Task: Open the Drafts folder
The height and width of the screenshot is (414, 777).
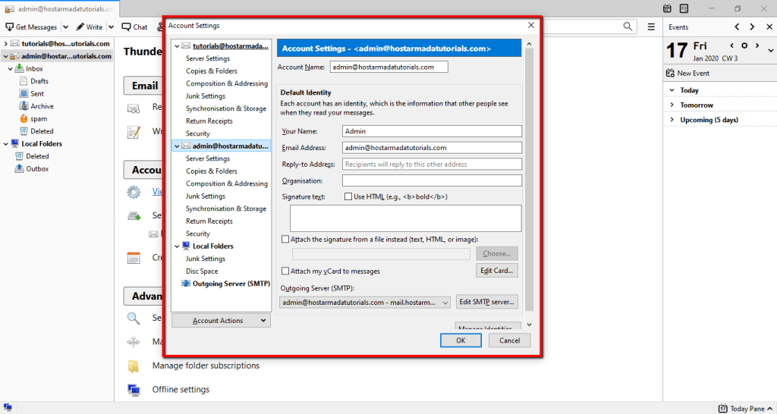Action: click(x=39, y=81)
